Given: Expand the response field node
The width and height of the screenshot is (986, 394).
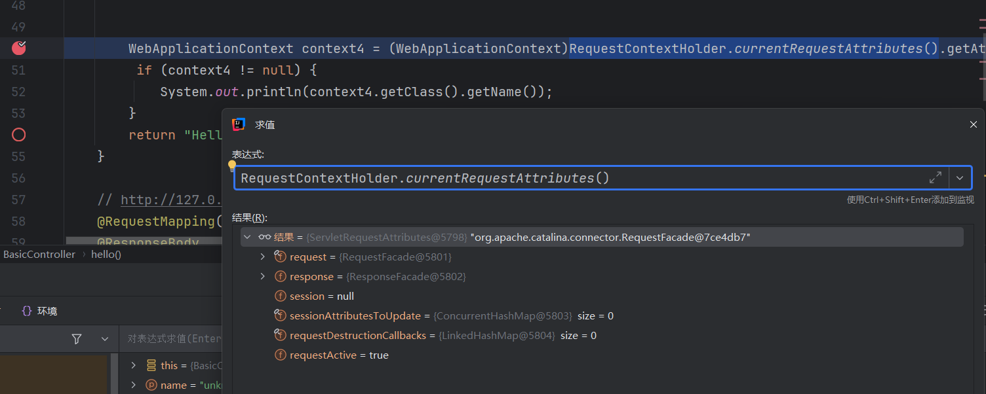Looking at the screenshot, I should tap(263, 276).
